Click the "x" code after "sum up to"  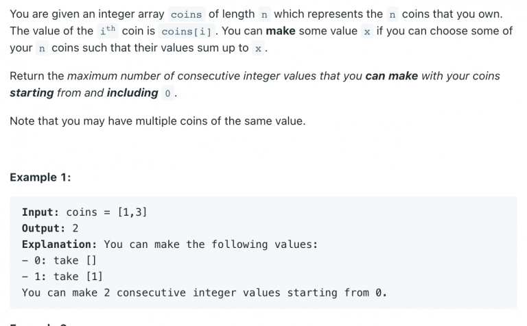(258, 49)
